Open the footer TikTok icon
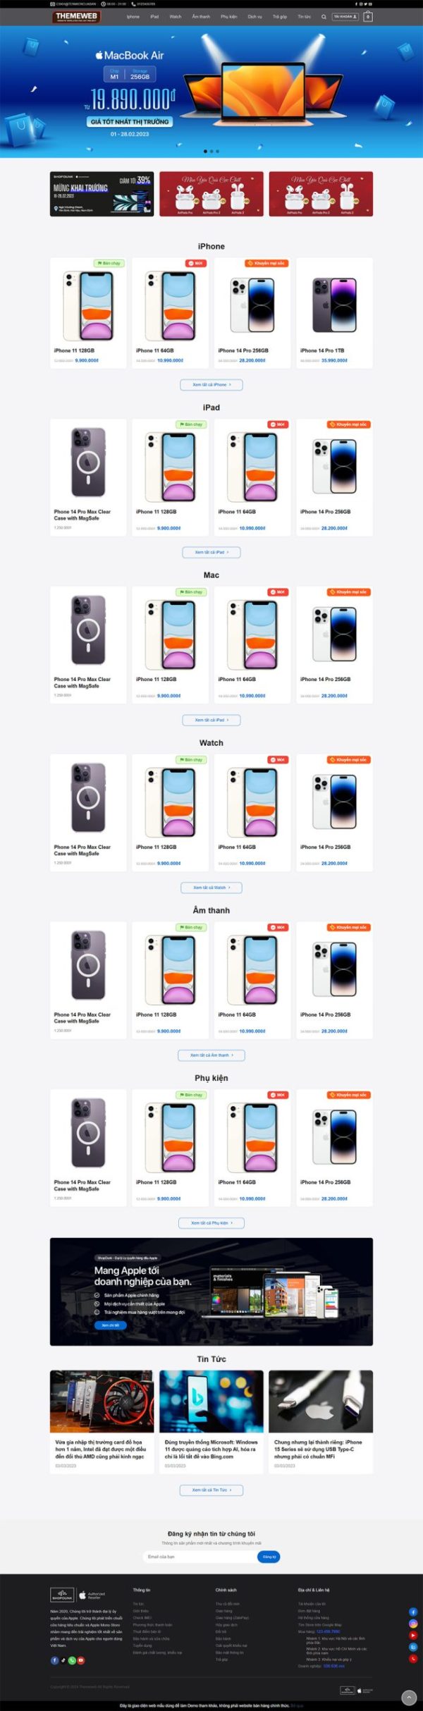 63,1660
